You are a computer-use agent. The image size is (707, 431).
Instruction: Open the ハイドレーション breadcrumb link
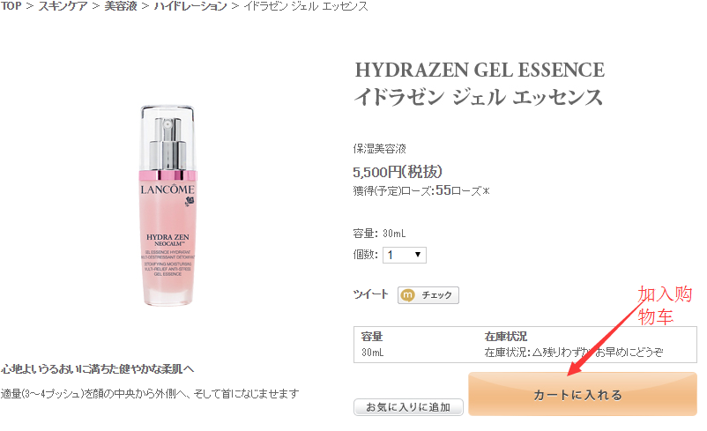click(x=190, y=6)
